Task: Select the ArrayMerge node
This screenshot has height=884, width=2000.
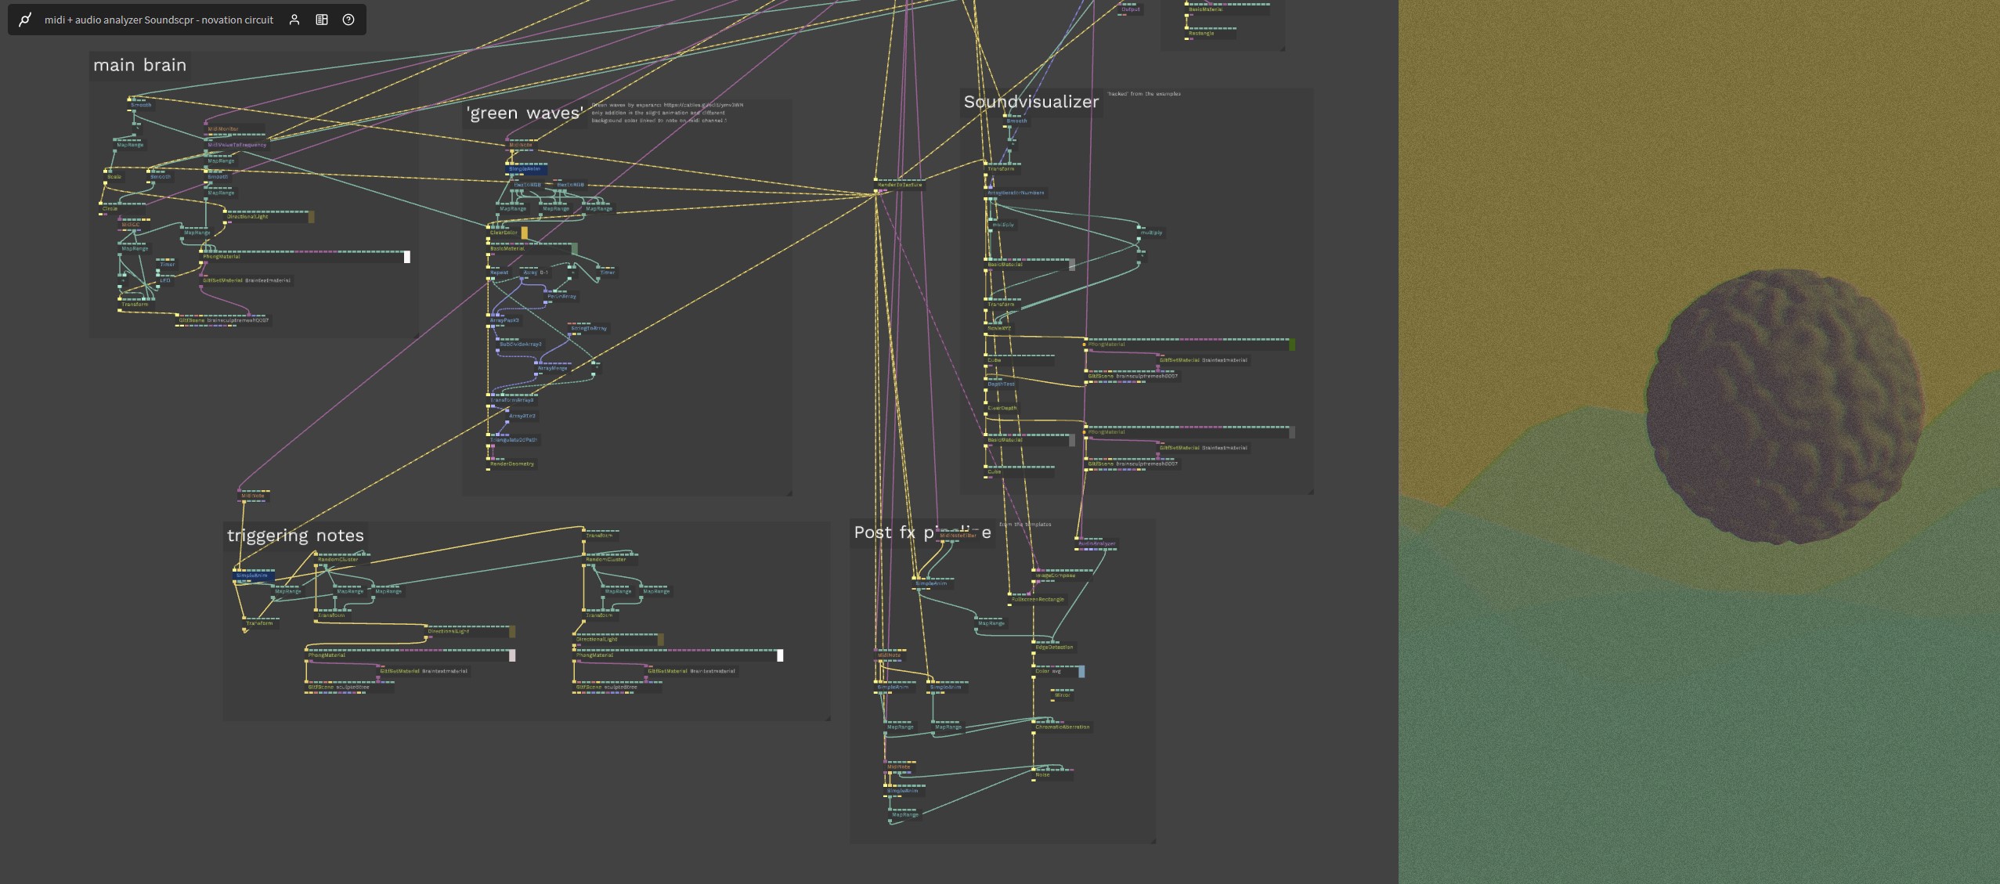Action: tap(552, 368)
